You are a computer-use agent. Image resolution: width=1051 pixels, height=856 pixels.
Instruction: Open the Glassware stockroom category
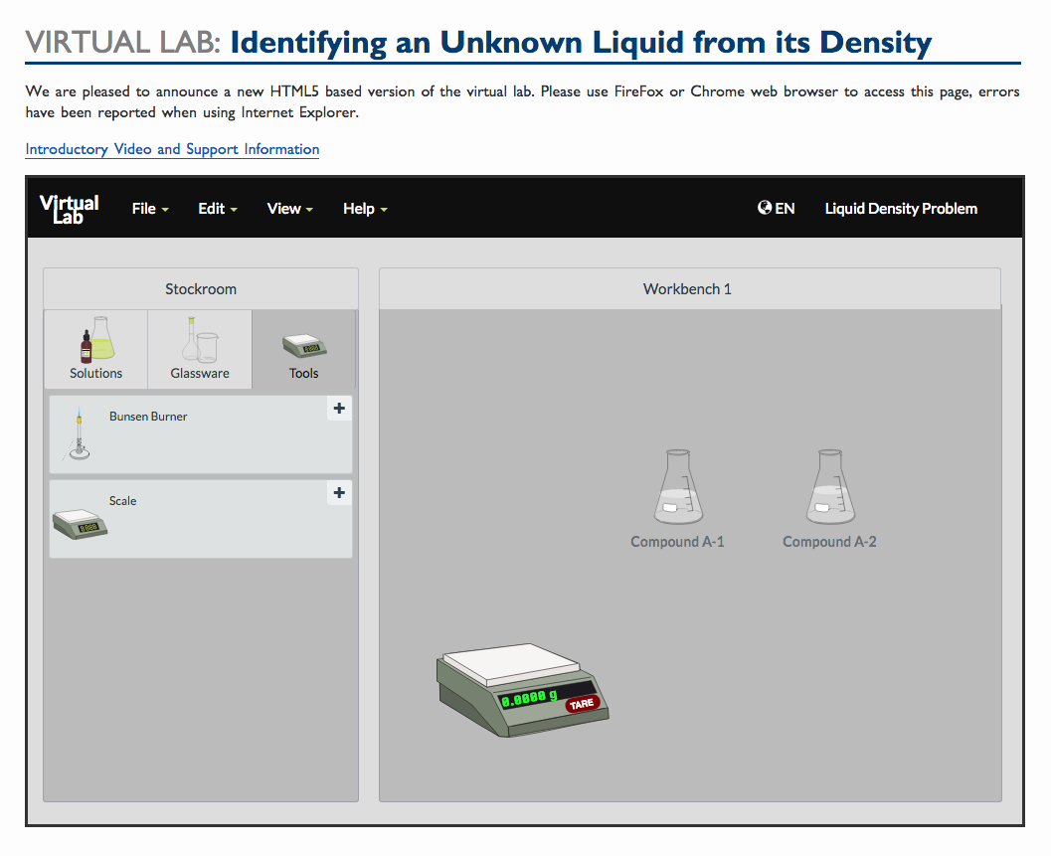click(199, 349)
